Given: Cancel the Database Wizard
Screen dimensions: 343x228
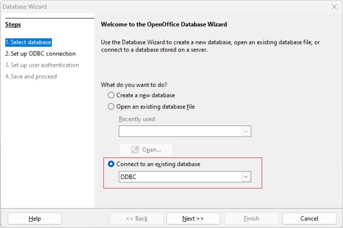Looking at the screenshot, I should click(x=309, y=218).
